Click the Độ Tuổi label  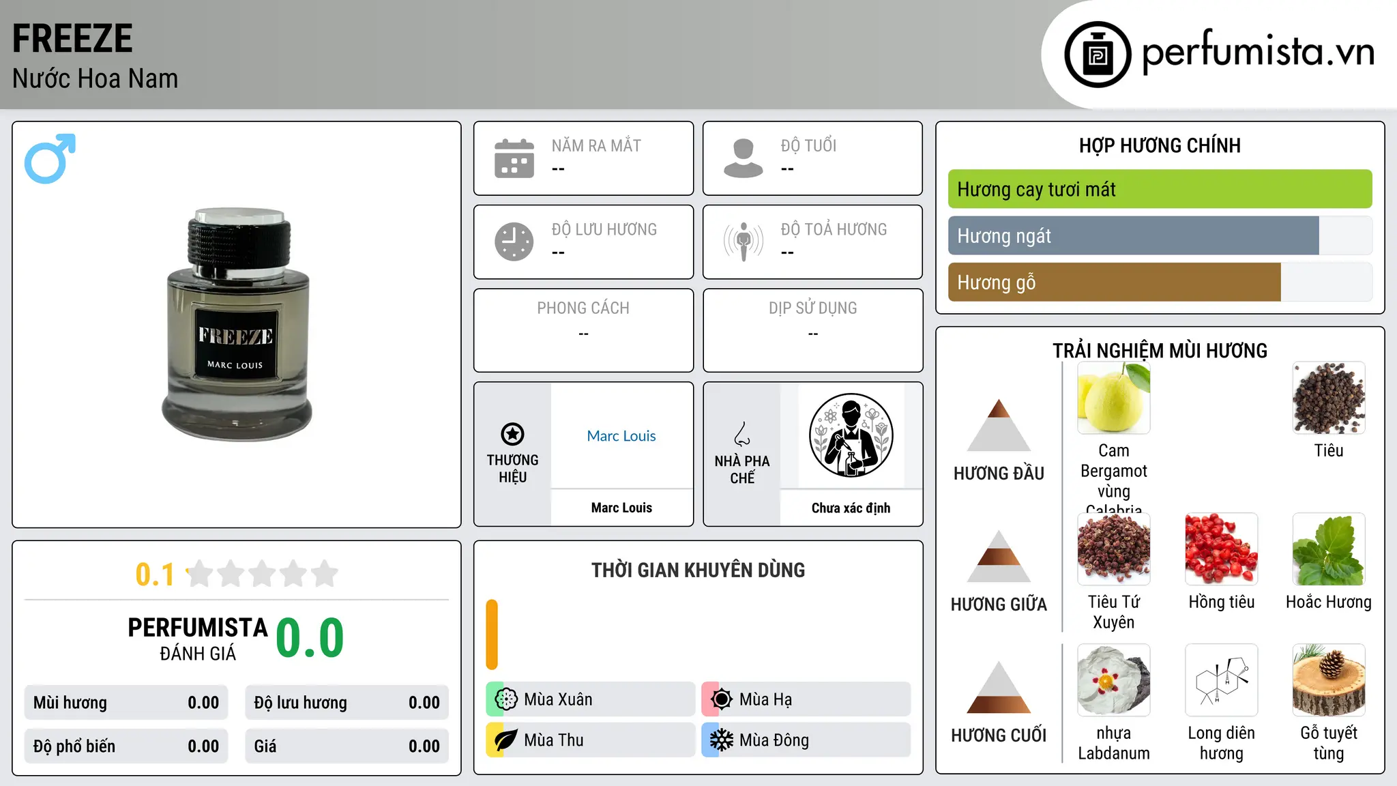(808, 145)
